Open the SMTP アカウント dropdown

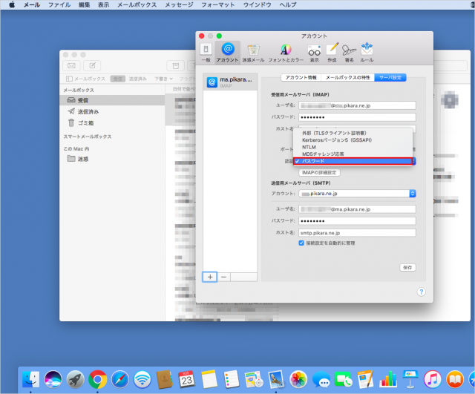(x=412, y=194)
